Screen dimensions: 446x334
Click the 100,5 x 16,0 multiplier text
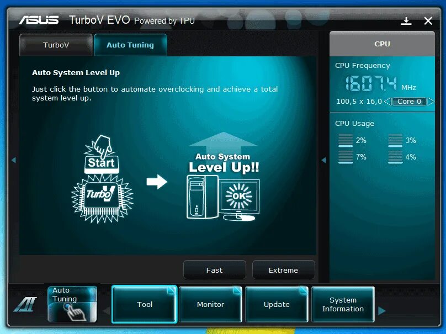359,101
